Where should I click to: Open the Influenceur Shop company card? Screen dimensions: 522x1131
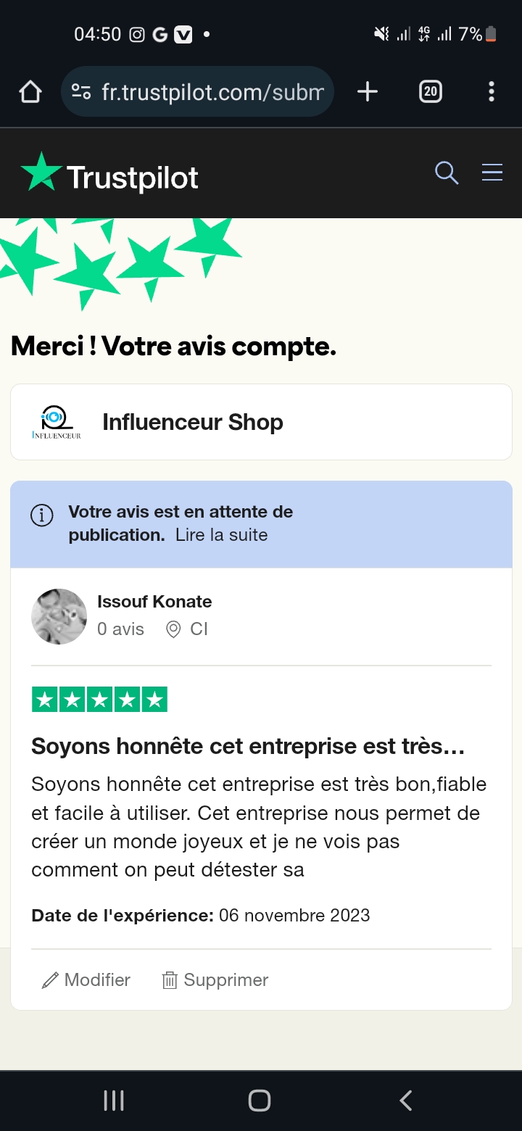click(x=261, y=422)
